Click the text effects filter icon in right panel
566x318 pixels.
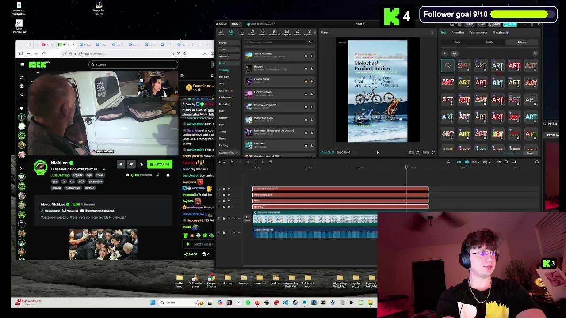535,53
